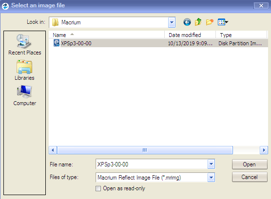Open Recent Places in sidebar
271x199 pixels.
[x=24, y=45]
